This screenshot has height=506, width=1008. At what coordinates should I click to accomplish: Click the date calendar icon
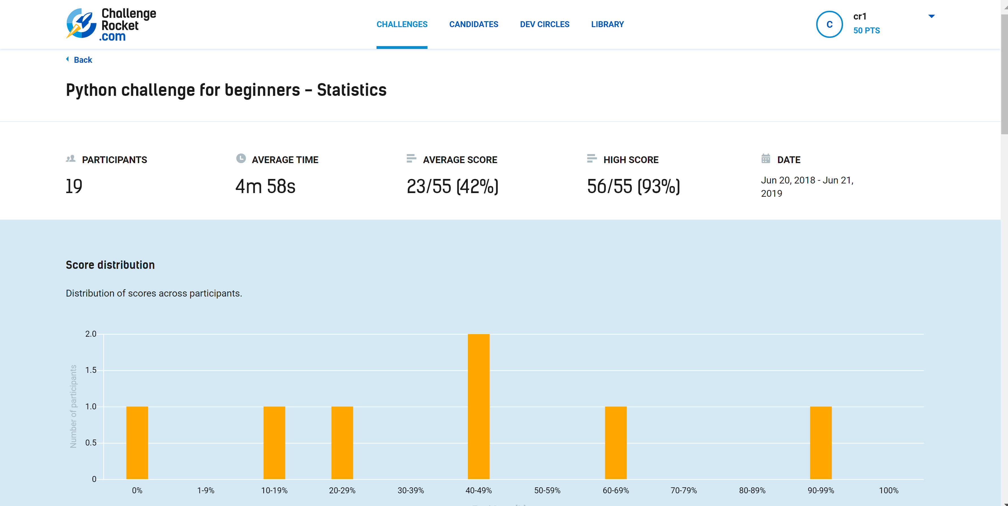click(765, 158)
